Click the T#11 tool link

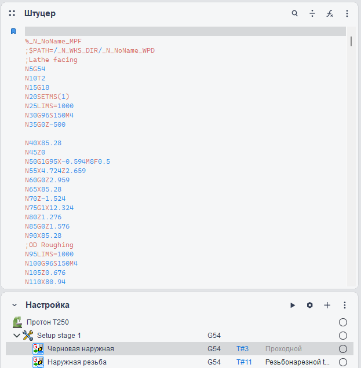click(x=244, y=362)
